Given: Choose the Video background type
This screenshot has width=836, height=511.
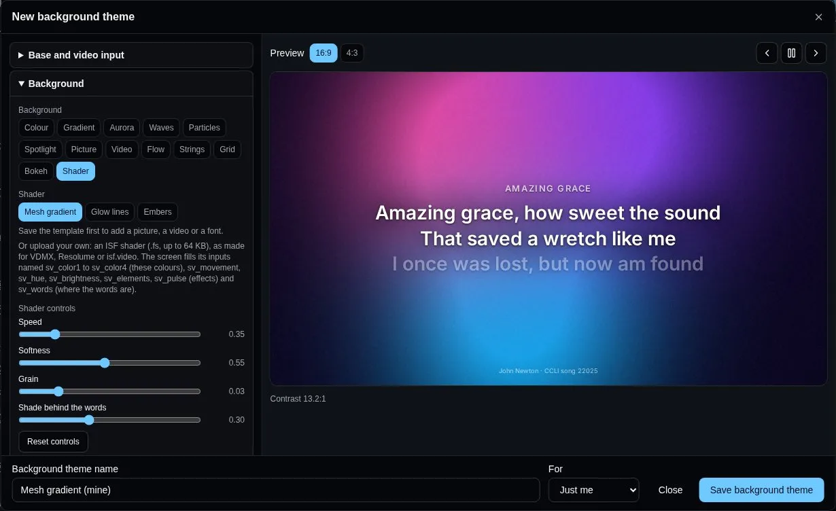Looking at the screenshot, I should click(x=122, y=149).
